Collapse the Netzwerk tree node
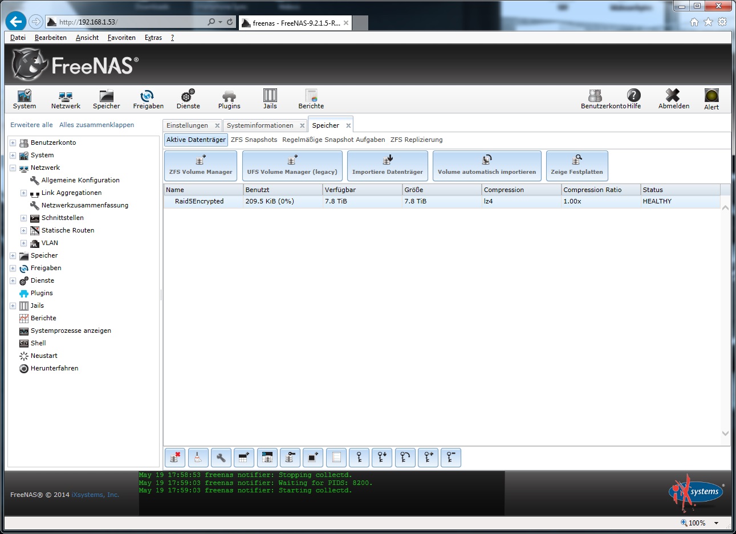This screenshot has width=736, height=534. [x=13, y=168]
